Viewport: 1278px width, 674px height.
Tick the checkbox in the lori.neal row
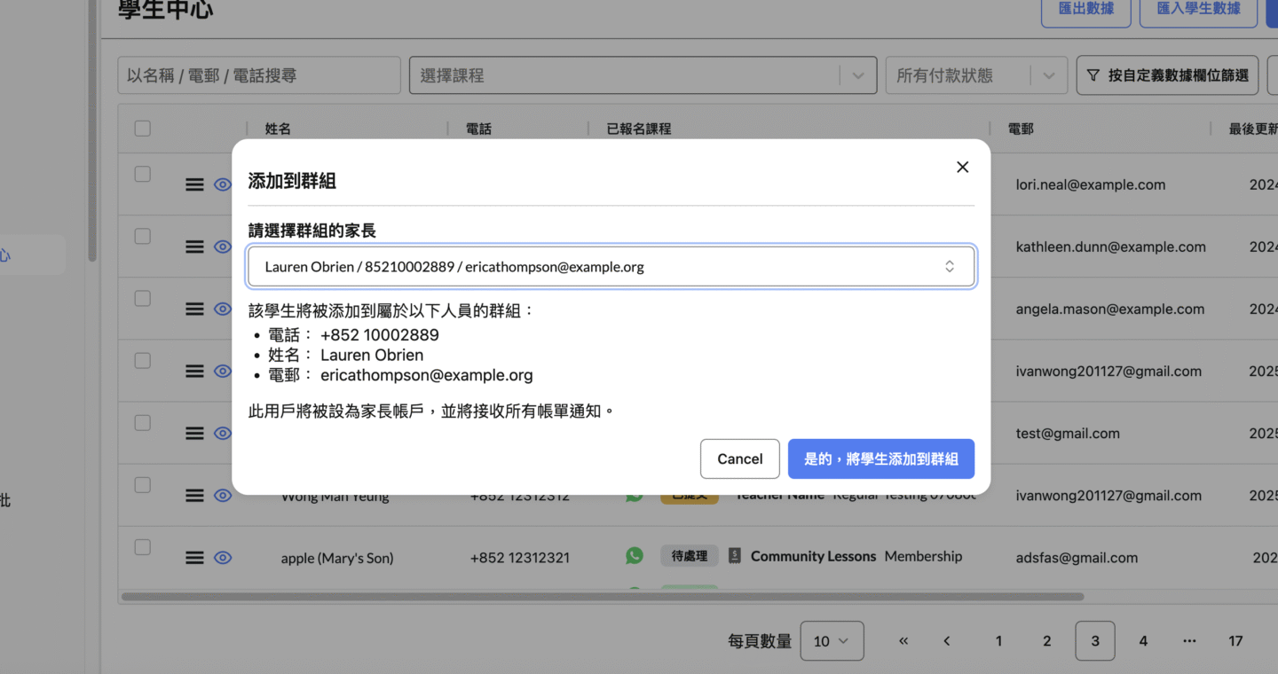click(x=142, y=174)
